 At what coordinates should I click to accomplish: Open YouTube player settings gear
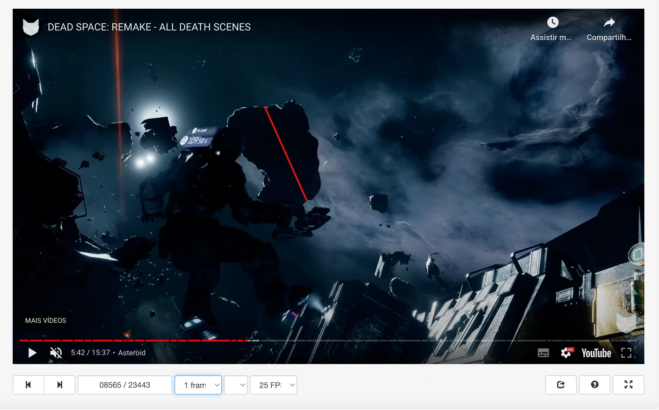(566, 353)
